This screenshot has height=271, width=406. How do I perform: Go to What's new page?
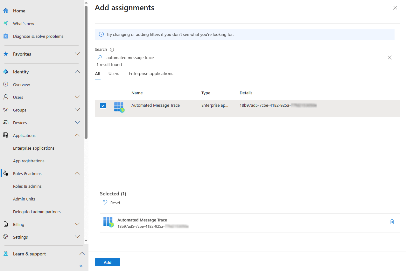tap(24, 24)
